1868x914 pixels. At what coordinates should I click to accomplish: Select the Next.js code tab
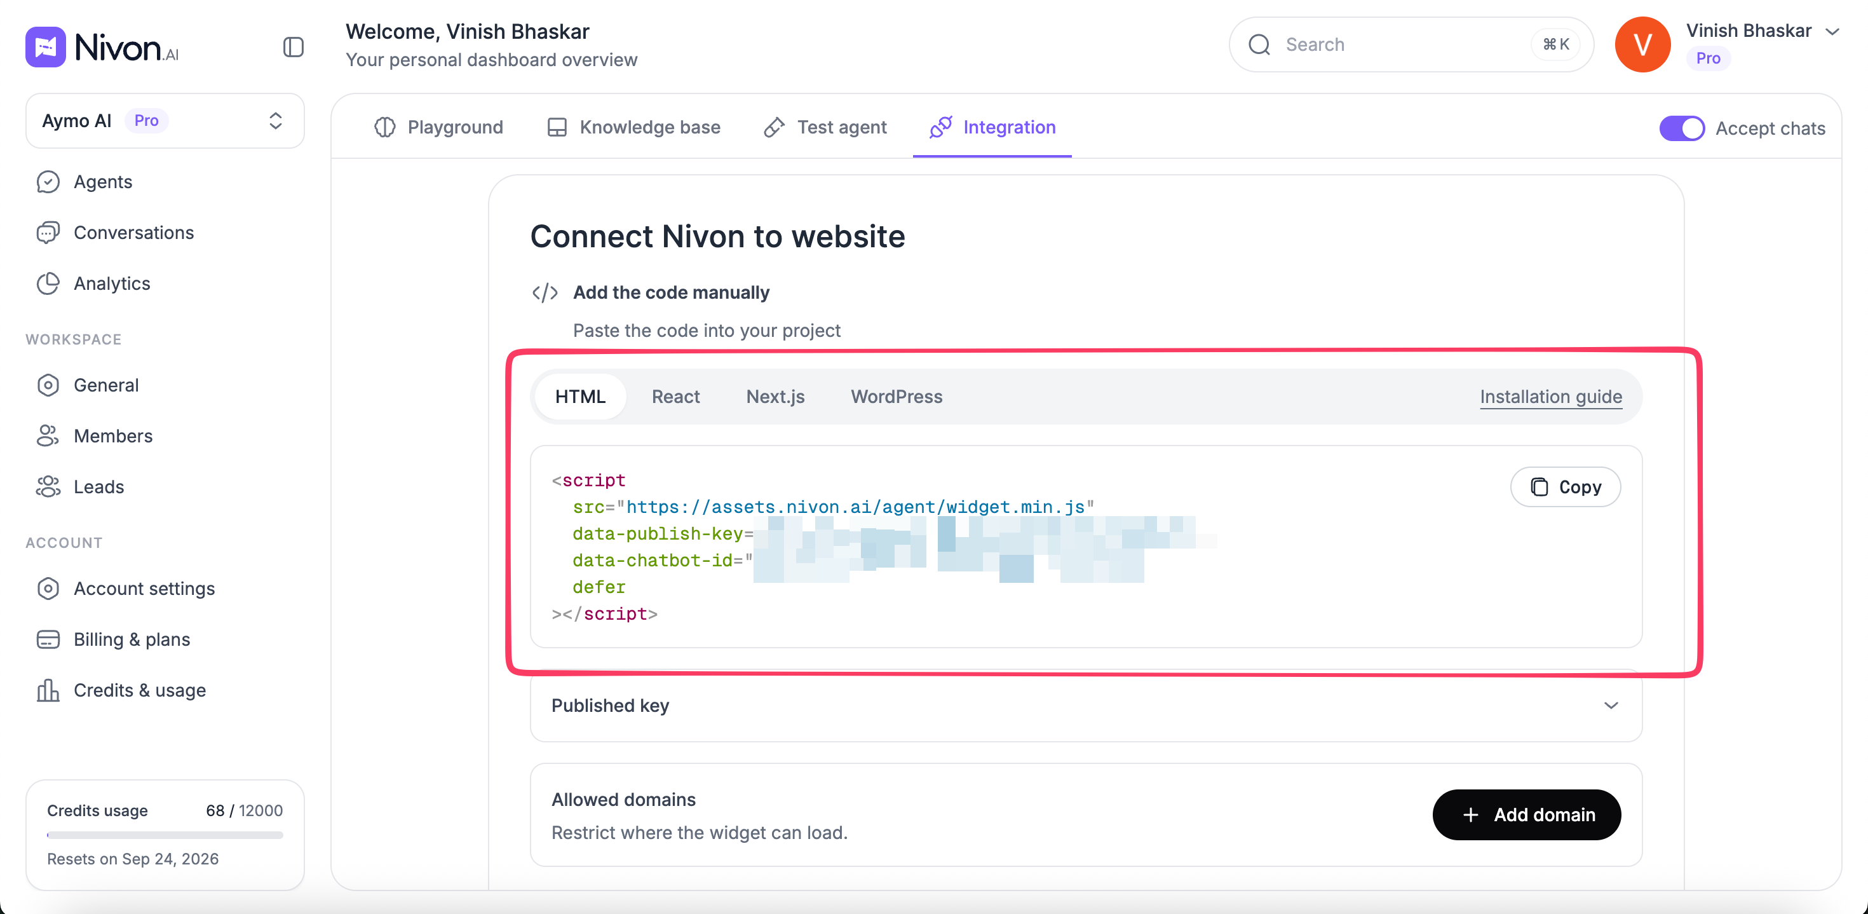pos(775,397)
